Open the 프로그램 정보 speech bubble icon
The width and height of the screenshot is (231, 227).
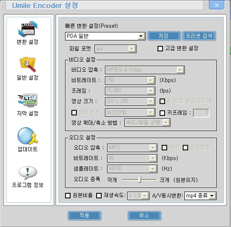[x=28, y=173]
